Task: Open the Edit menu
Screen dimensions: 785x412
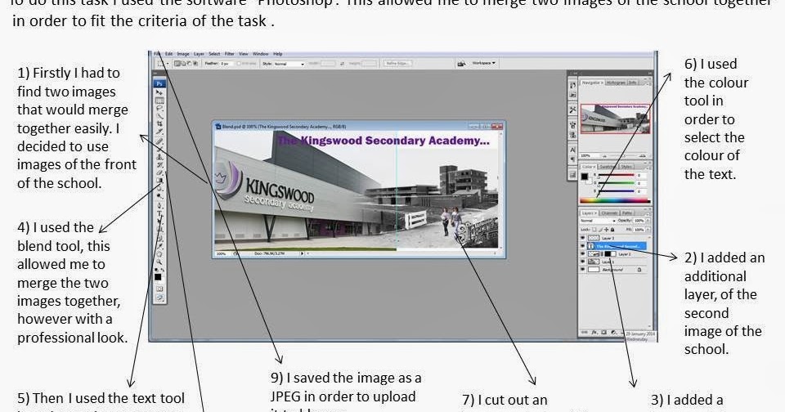Action: point(168,54)
